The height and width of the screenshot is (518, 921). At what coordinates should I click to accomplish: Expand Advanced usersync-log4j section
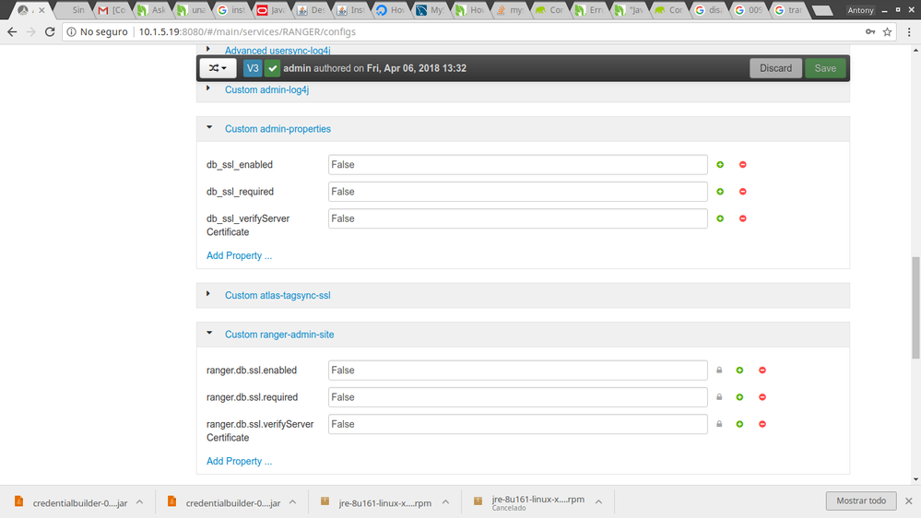click(x=208, y=50)
